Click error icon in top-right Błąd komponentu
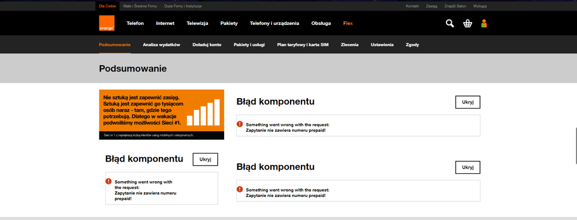This screenshot has height=220, width=577. (x=240, y=124)
